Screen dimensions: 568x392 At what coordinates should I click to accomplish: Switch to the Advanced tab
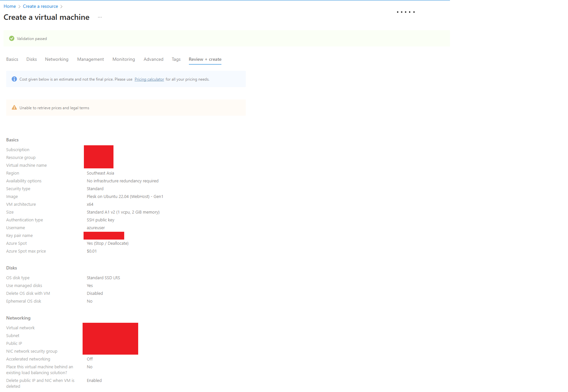(153, 59)
